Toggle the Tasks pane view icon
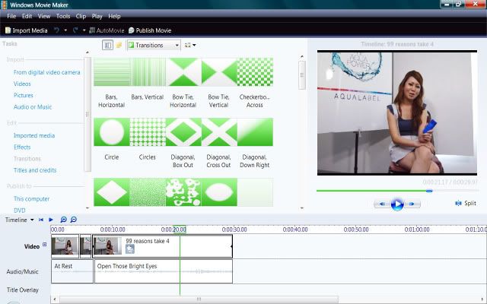 tap(107, 46)
